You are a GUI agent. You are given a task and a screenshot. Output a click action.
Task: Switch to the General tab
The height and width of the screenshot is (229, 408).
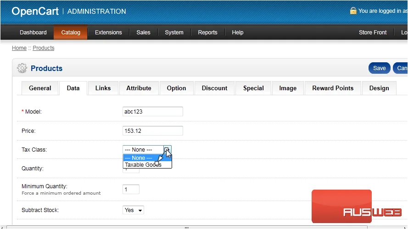click(40, 88)
